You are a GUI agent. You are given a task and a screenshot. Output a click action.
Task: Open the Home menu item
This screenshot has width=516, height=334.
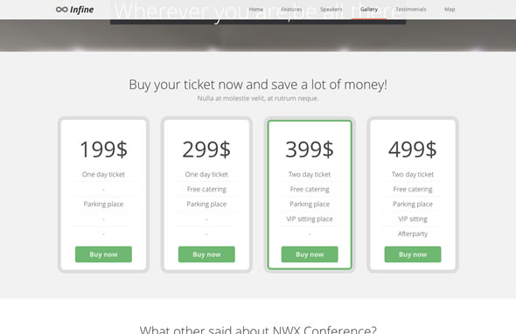[x=255, y=10]
